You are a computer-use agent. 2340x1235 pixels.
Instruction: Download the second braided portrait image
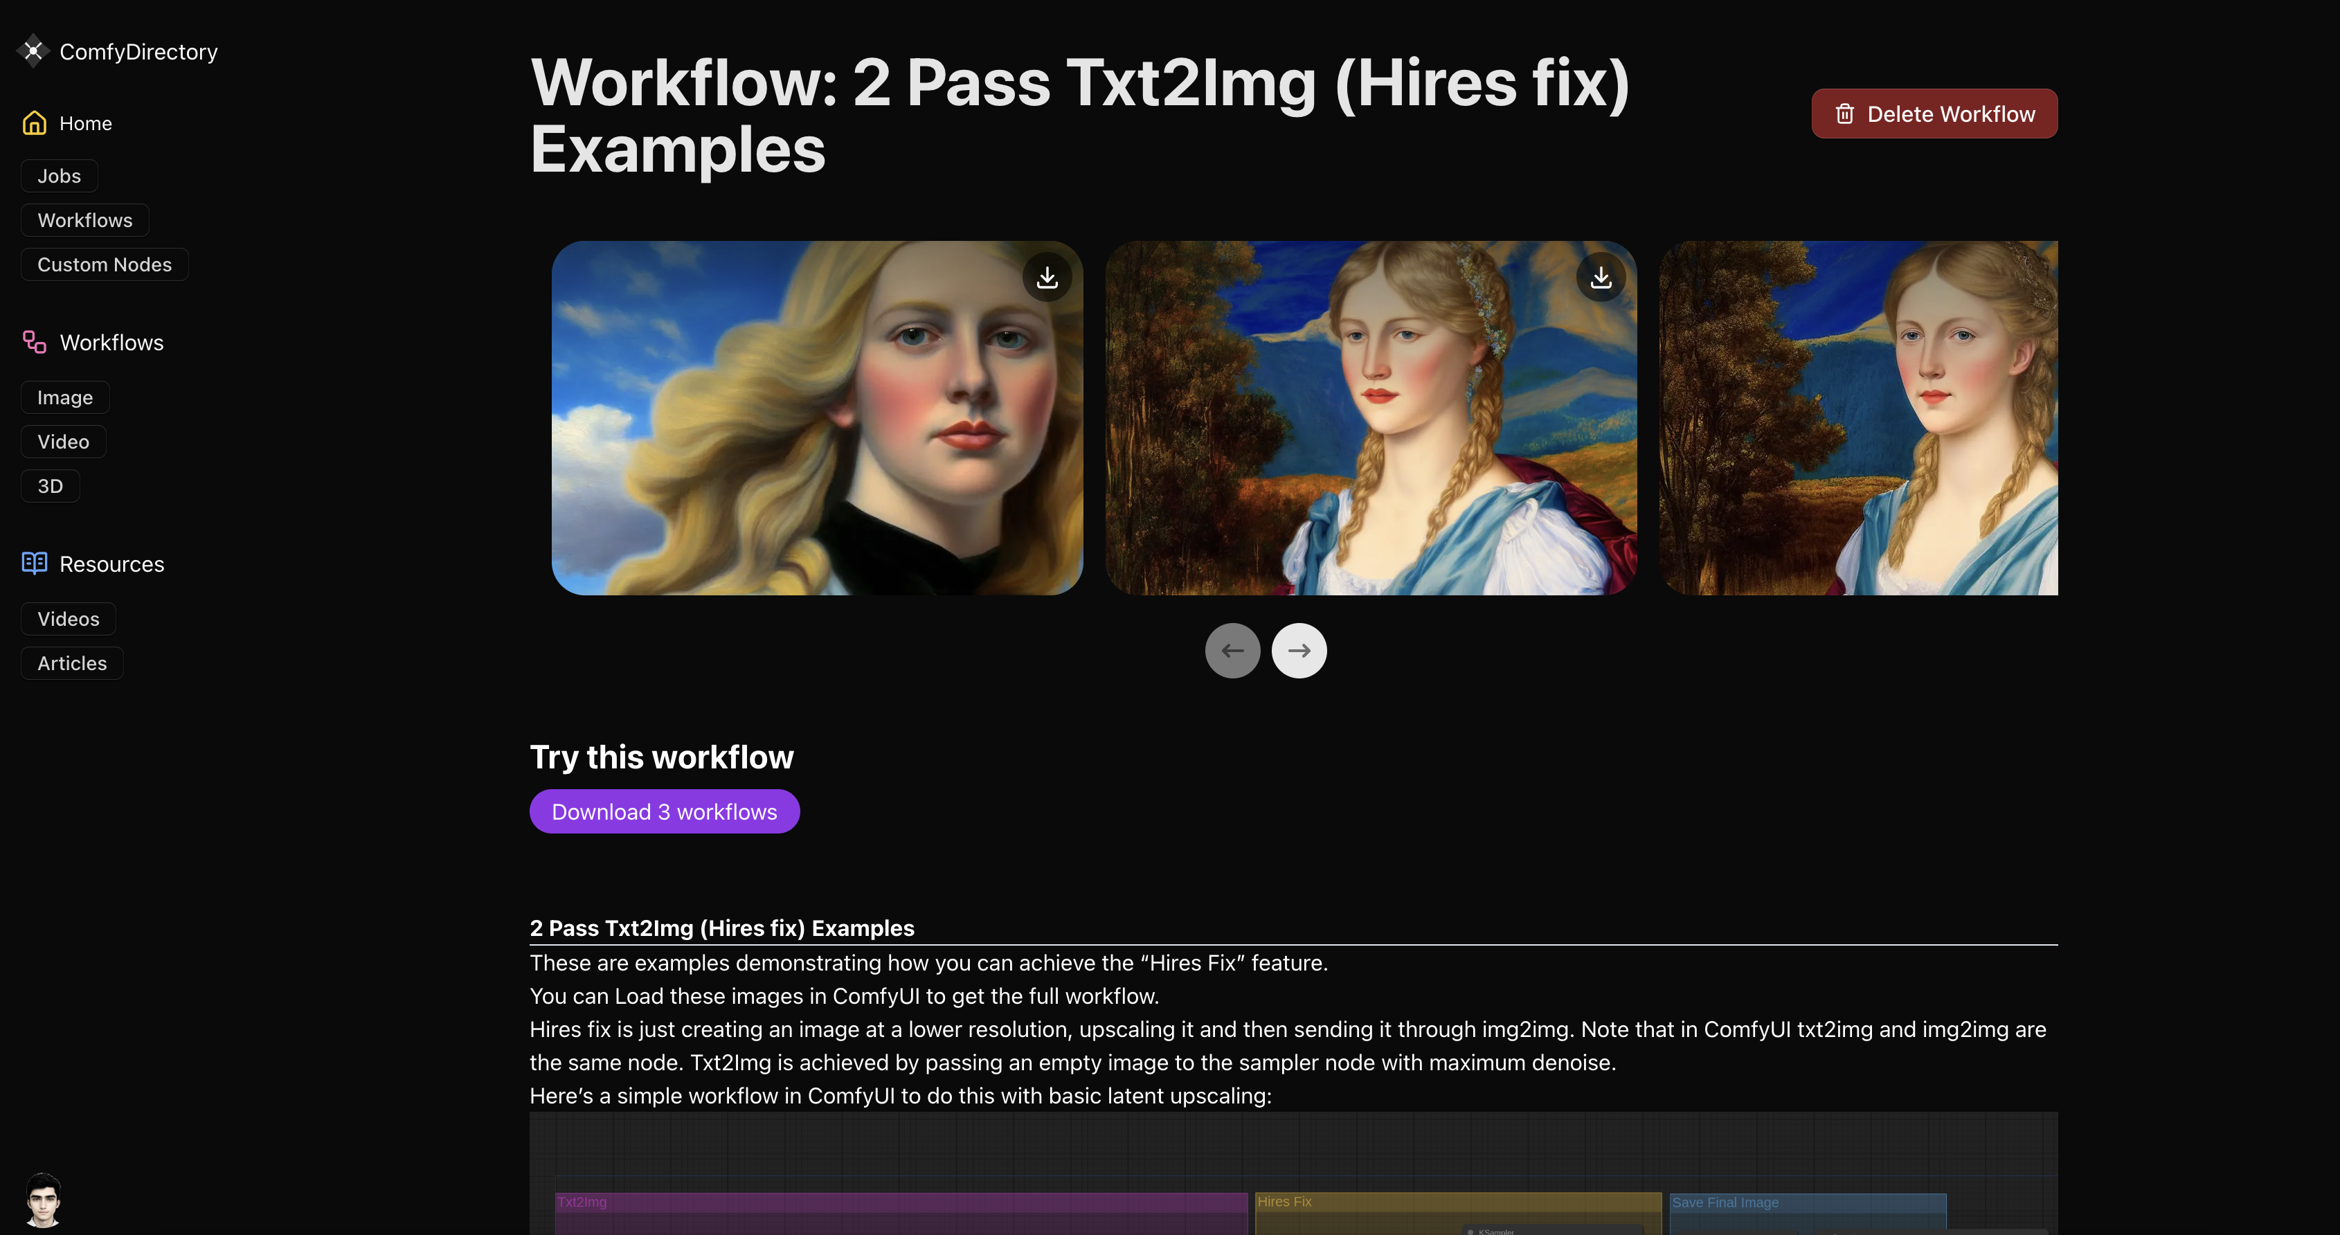tap(1601, 277)
